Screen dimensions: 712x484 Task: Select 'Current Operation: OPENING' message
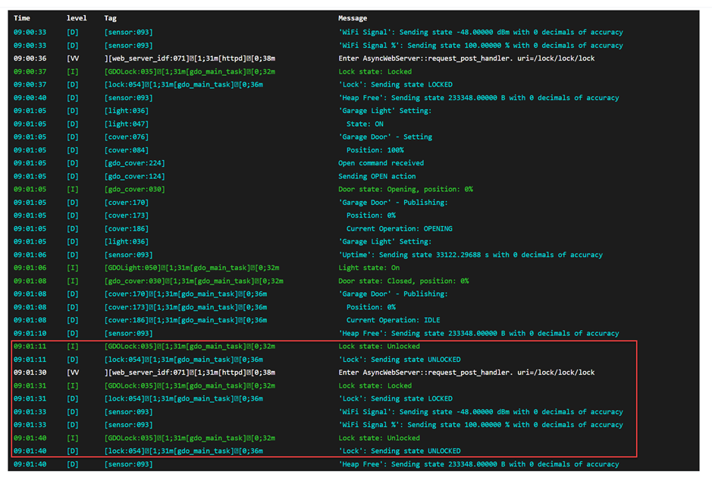point(399,228)
